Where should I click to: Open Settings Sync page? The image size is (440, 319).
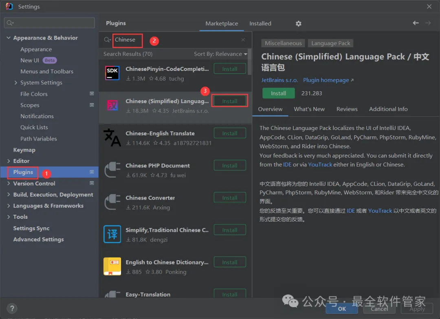31,228
